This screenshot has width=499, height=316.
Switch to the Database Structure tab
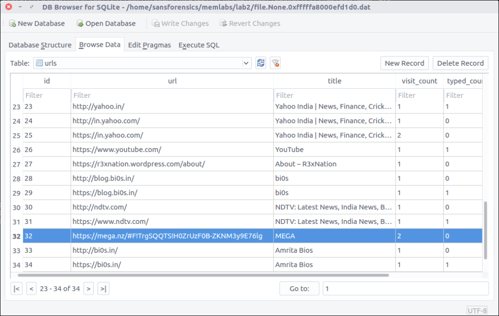tap(40, 45)
